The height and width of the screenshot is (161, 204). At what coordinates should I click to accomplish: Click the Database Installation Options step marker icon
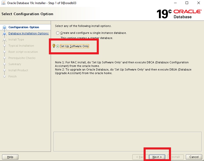(5, 34)
